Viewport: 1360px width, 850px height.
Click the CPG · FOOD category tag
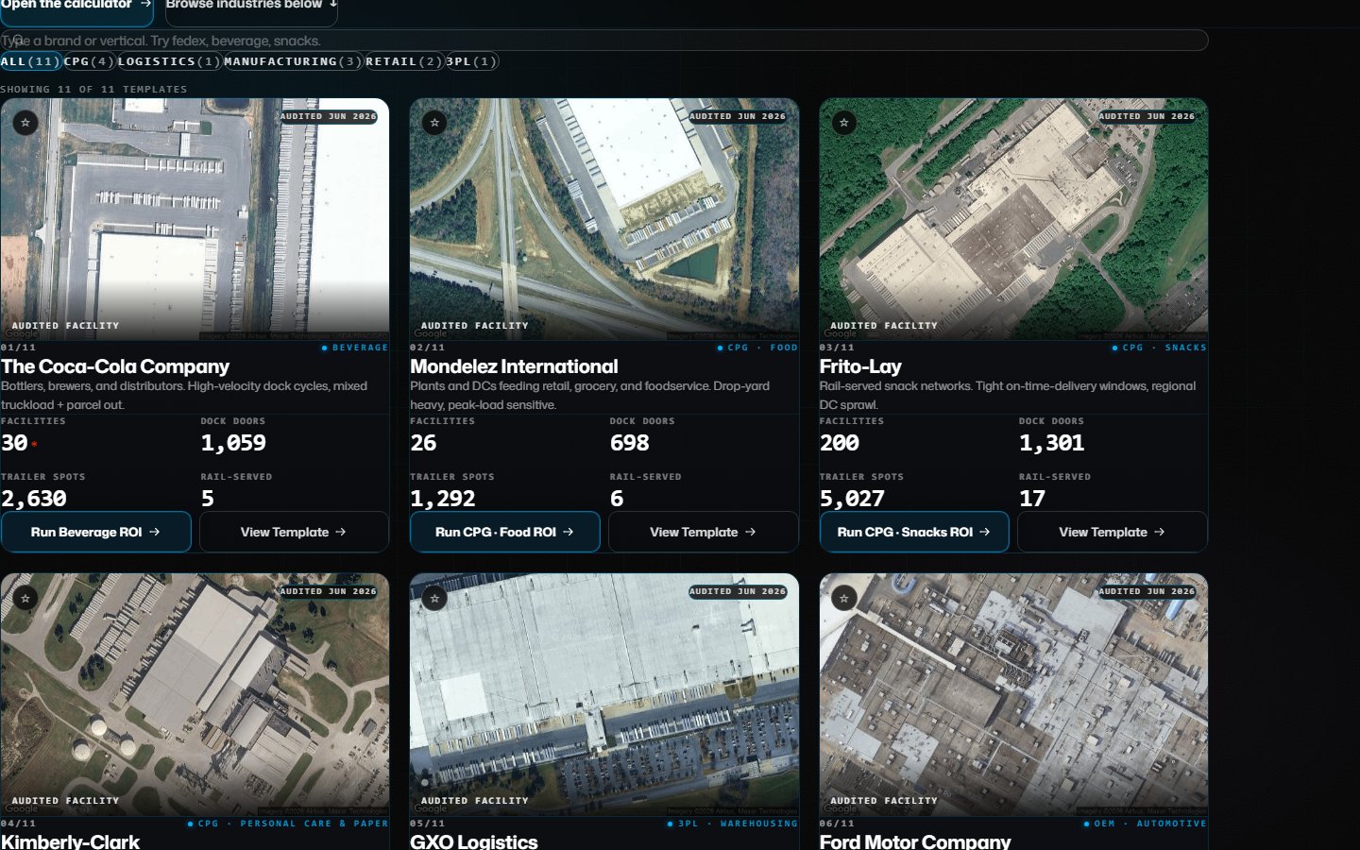pos(757,348)
